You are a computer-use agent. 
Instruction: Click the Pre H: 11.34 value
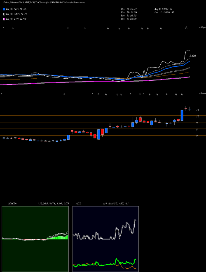point(129,12)
